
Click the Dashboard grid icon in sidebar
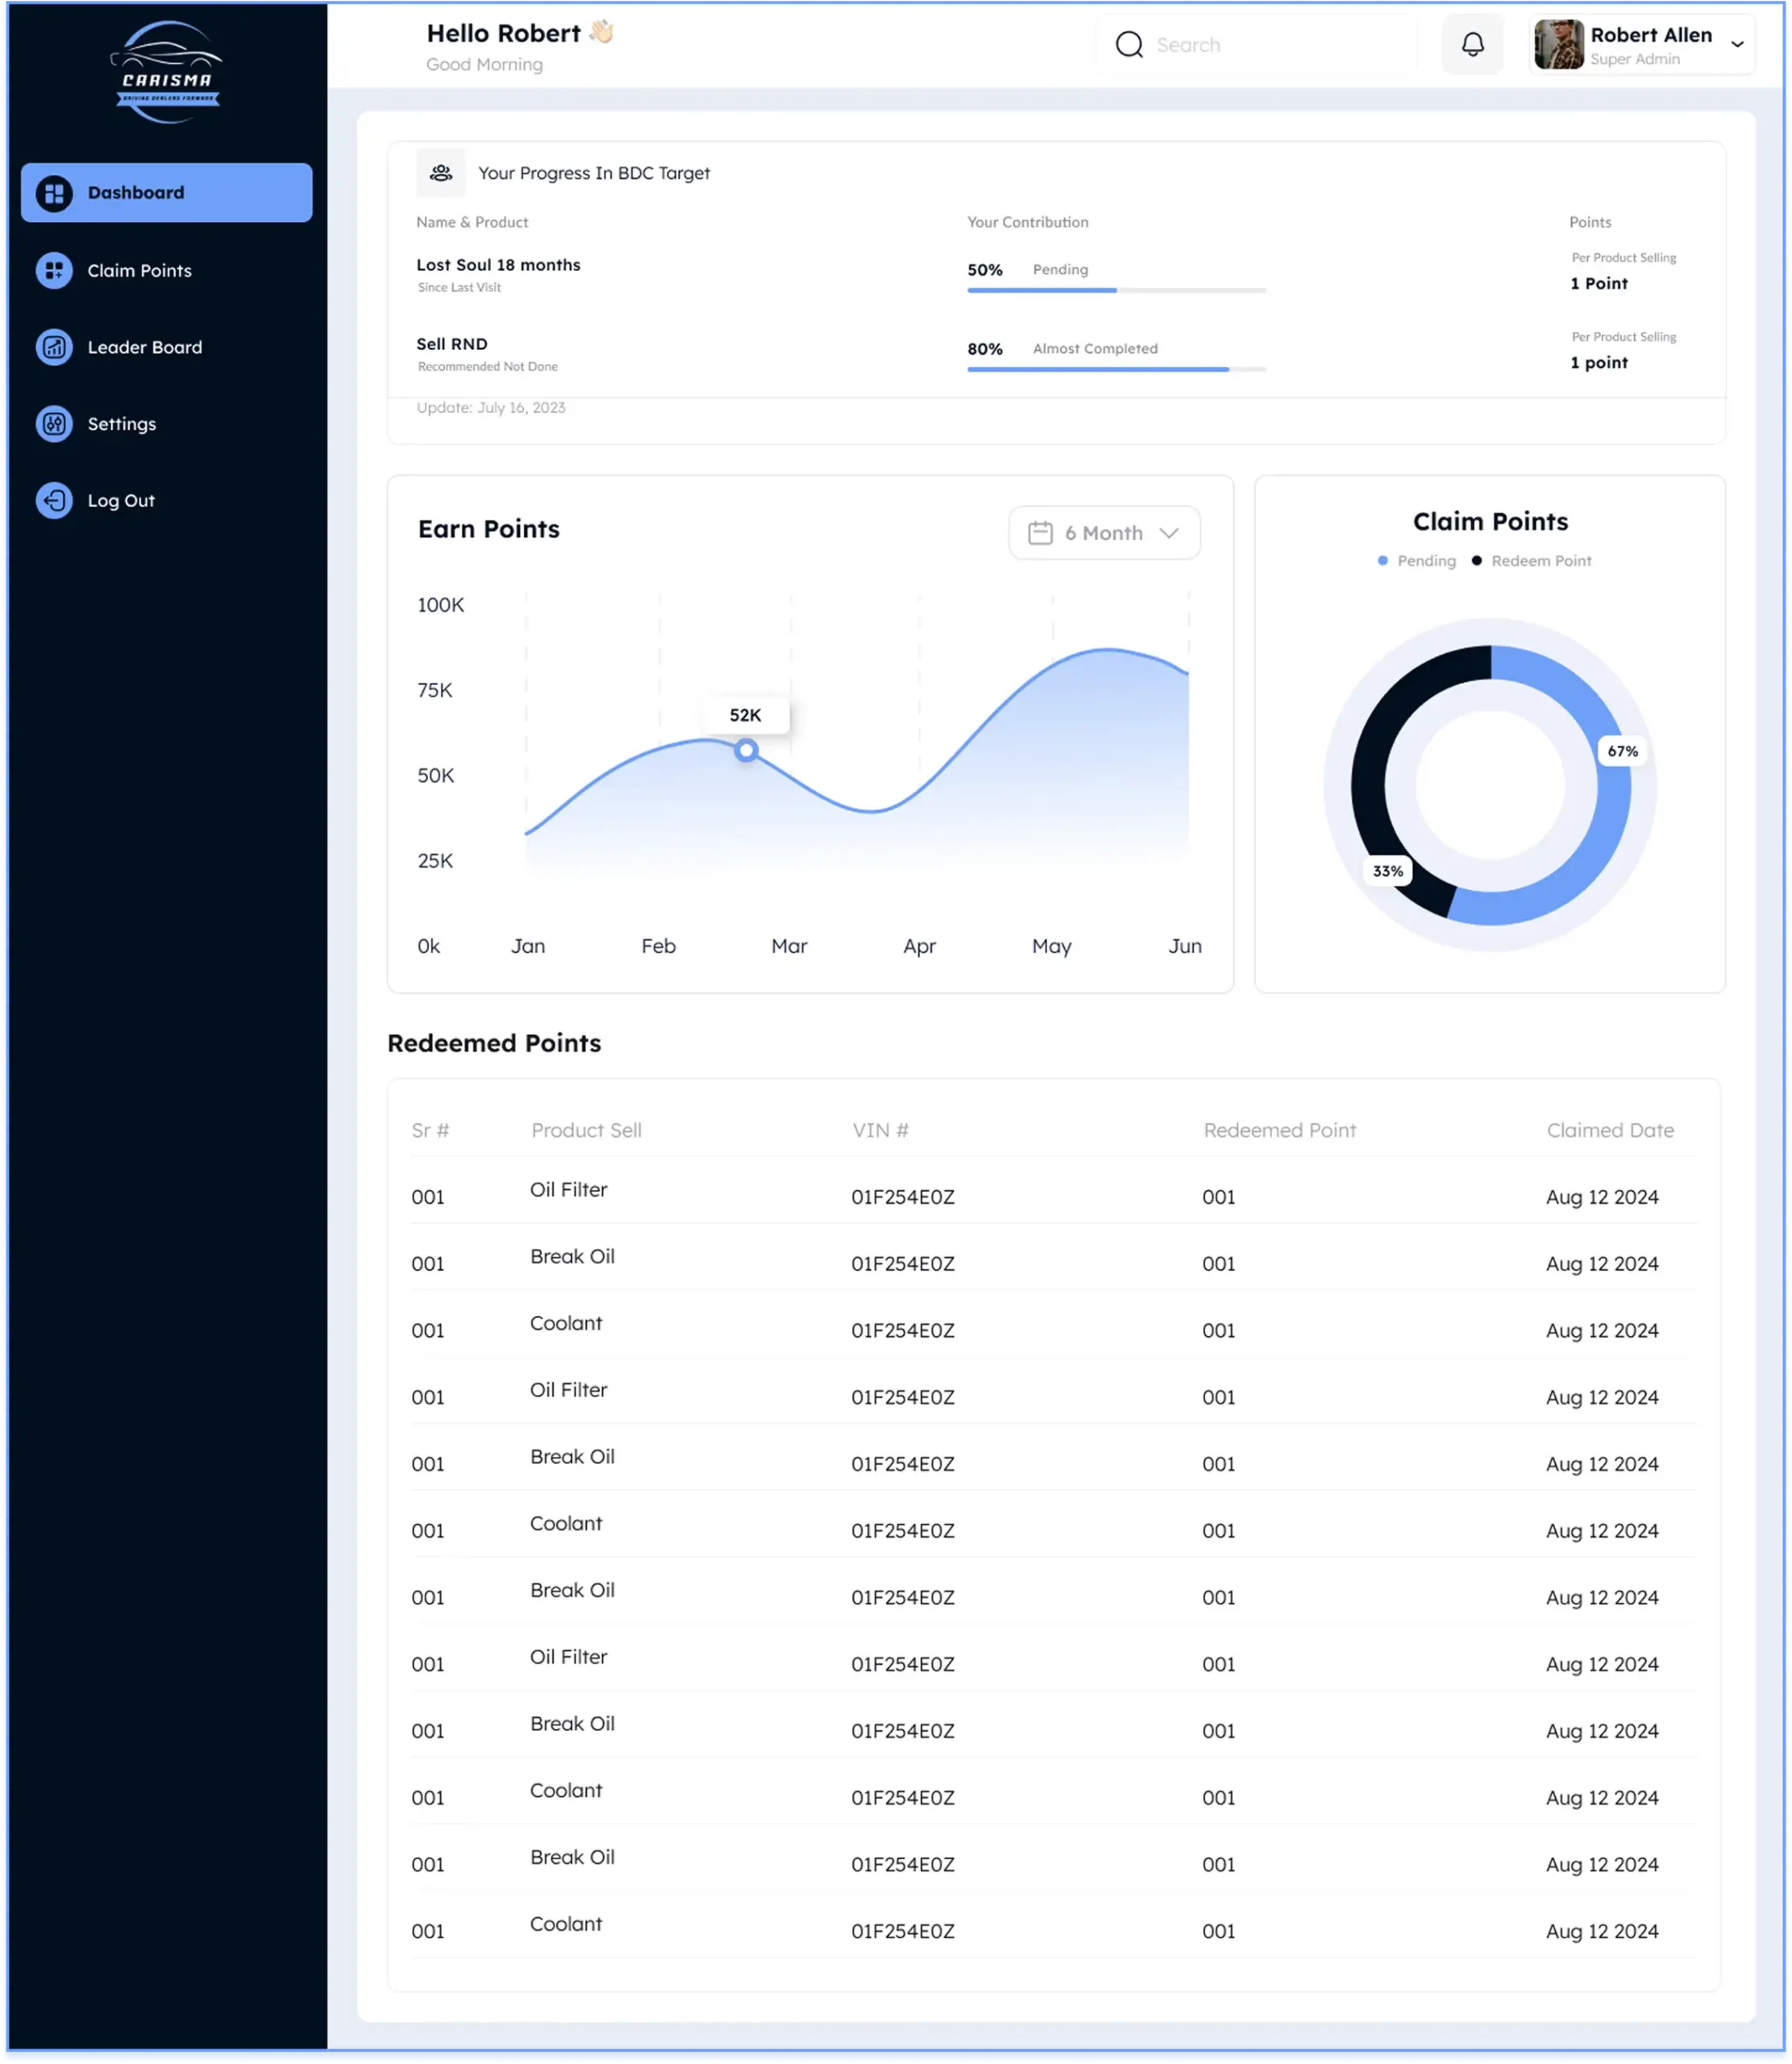coord(54,193)
